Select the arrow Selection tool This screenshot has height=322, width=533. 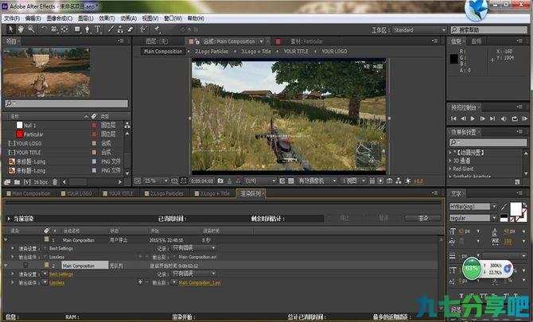pos(10,29)
